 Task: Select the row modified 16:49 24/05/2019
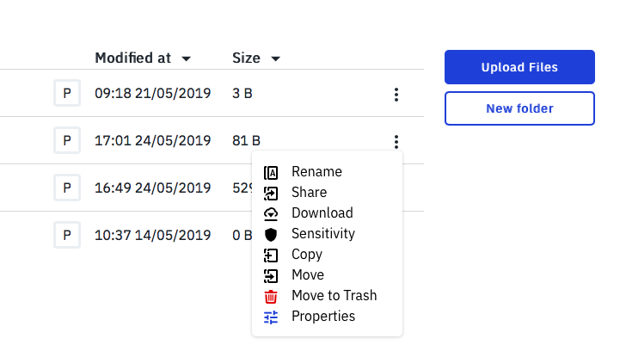point(212,188)
